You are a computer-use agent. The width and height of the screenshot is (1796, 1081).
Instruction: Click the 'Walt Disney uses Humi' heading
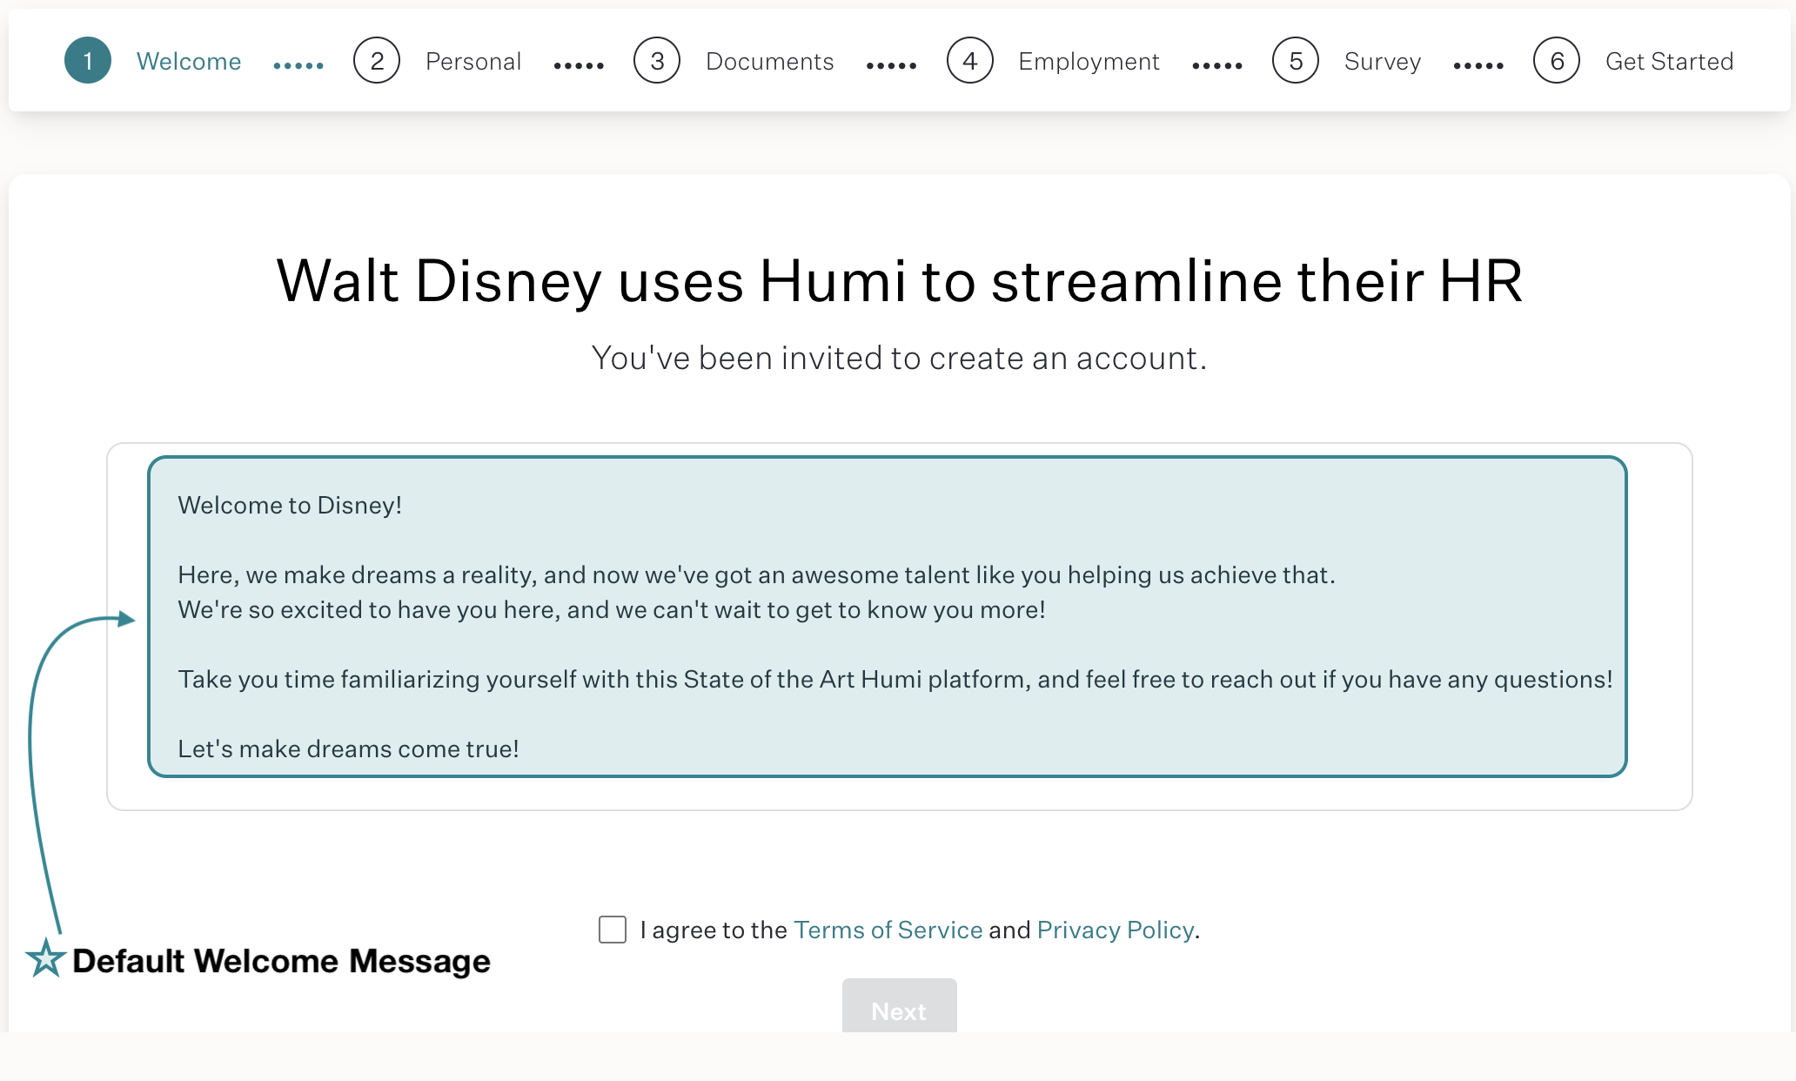900,281
